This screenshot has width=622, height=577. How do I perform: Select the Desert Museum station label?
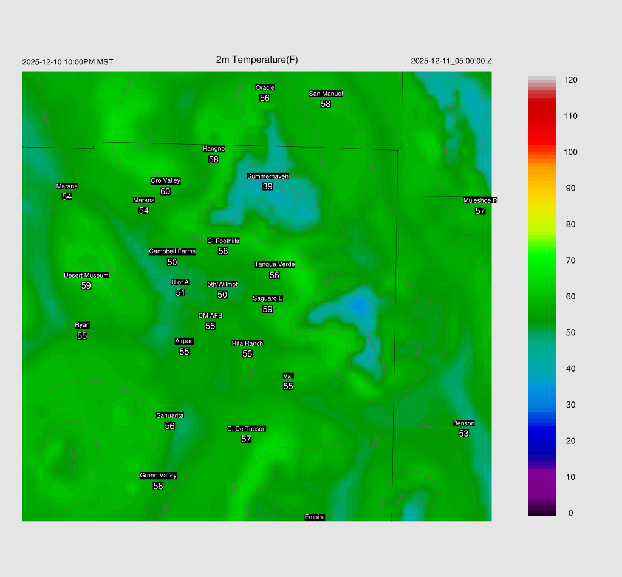(x=86, y=275)
